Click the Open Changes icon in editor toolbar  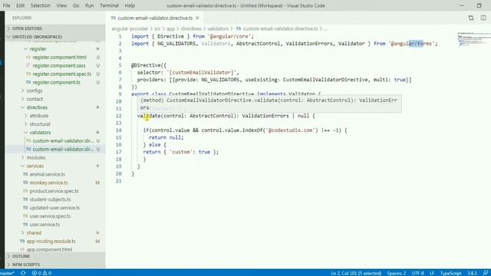tap(471, 18)
